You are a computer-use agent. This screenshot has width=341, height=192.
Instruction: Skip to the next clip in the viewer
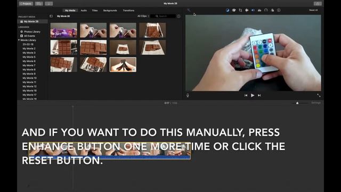point(259,95)
